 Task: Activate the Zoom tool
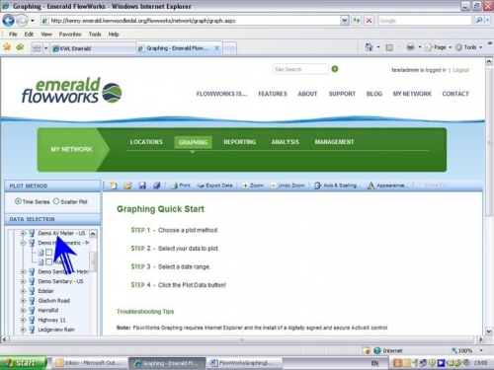click(x=253, y=185)
